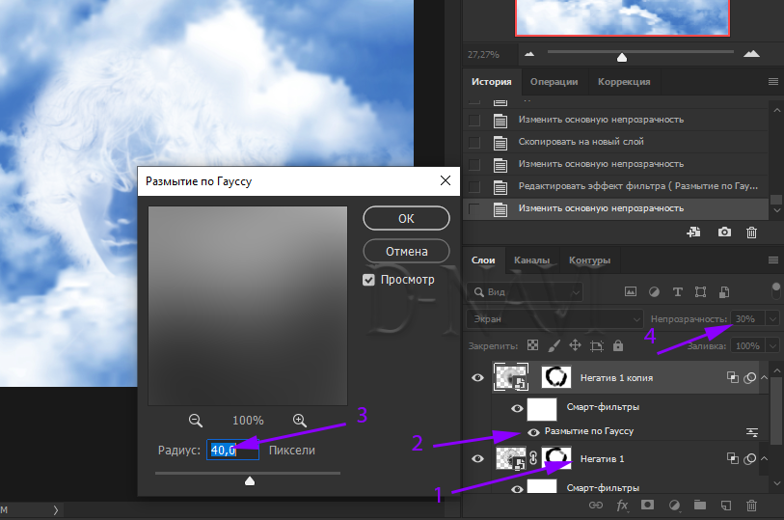Adjust the Радиус slider handle

pos(250,480)
